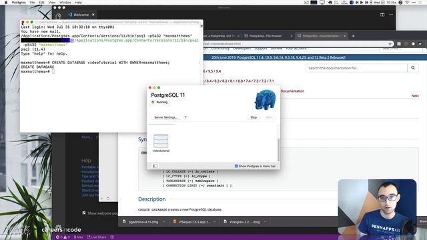Open the Help menu
The image size is (427, 240).
[79, 3]
